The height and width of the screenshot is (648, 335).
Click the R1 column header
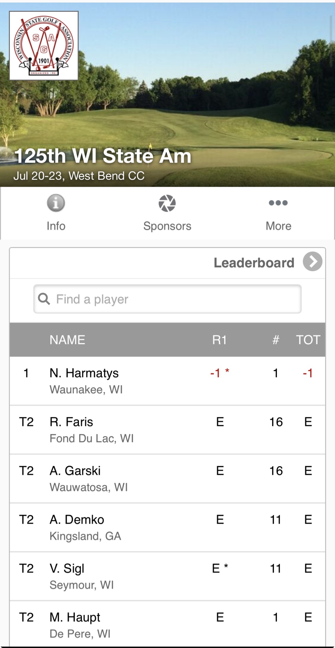tap(219, 340)
